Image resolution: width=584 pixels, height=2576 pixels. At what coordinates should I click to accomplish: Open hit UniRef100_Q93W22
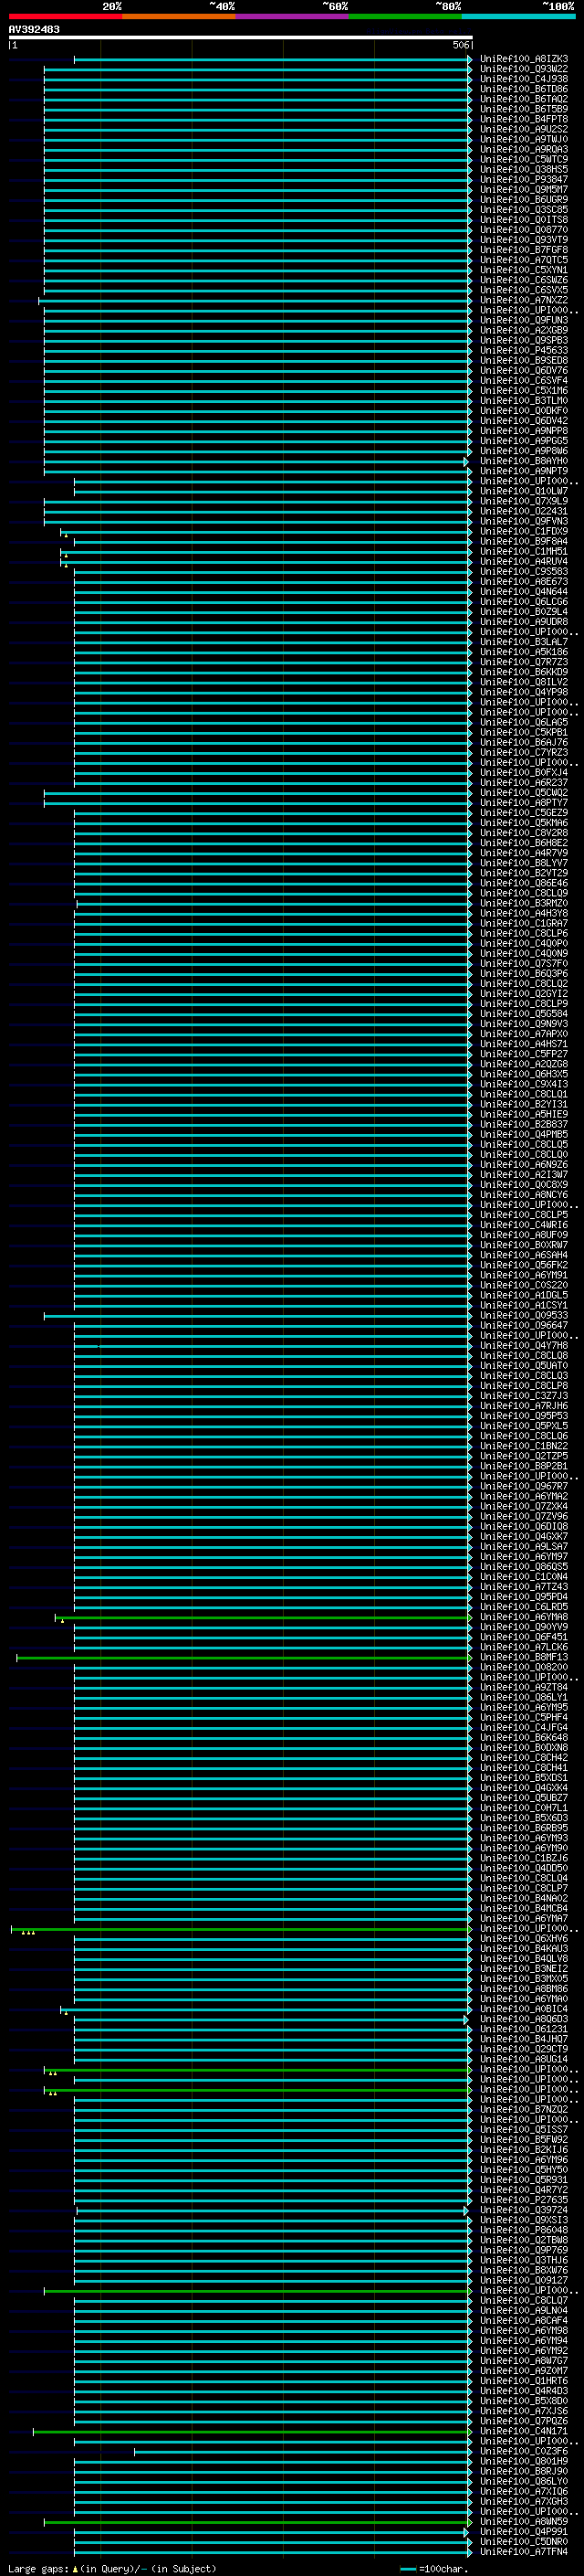point(524,69)
